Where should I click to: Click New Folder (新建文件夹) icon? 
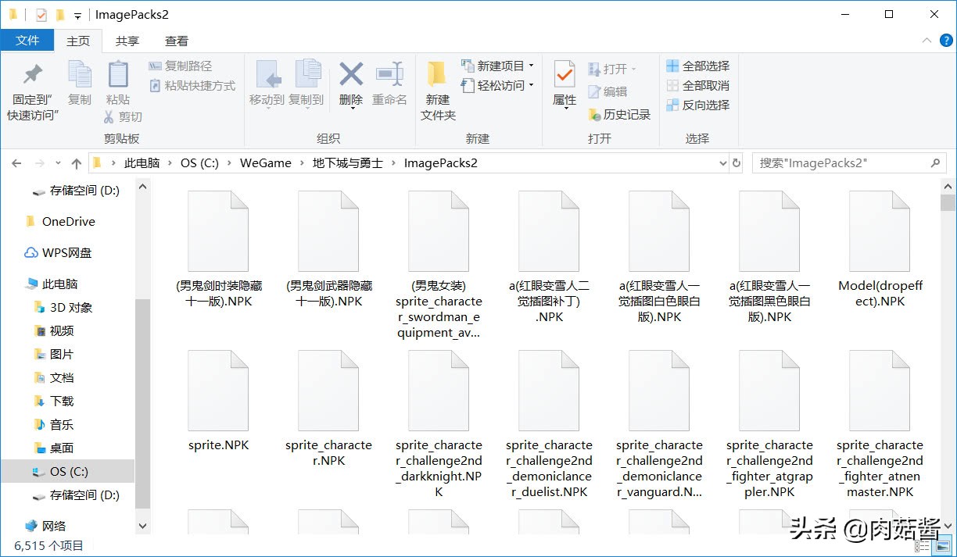point(437,74)
